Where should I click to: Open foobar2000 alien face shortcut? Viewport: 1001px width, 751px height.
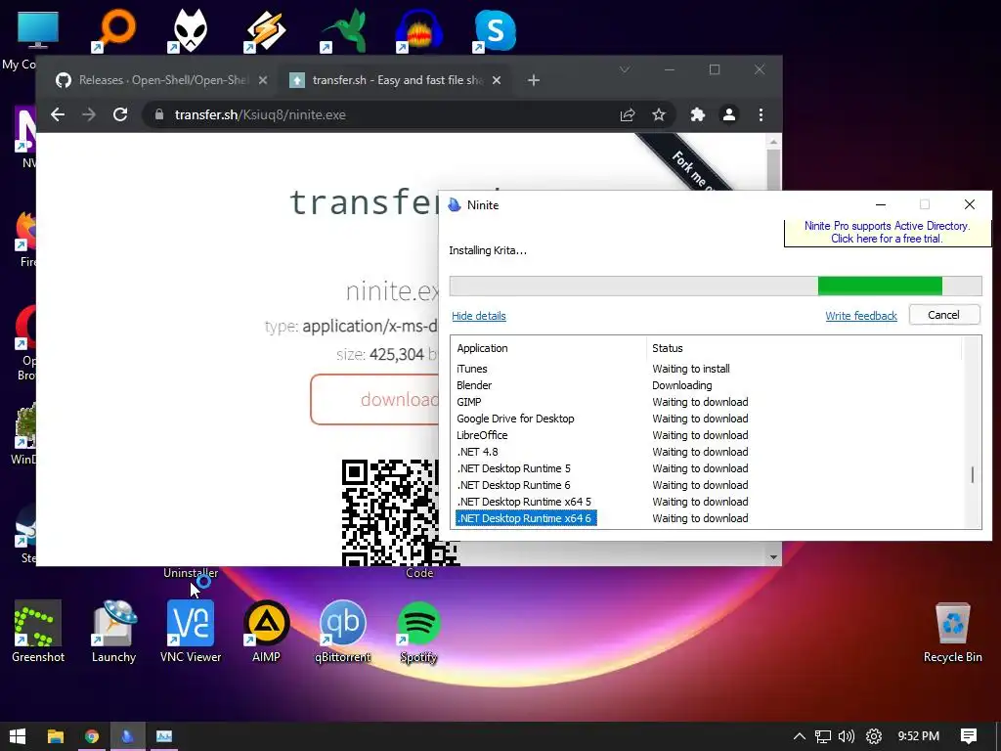click(x=191, y=30)
